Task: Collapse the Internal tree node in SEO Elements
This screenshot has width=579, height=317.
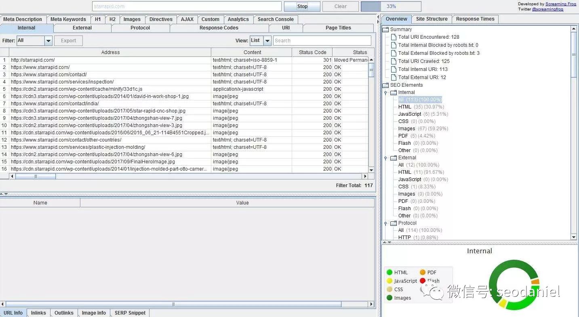Action: tap(386, 93)
